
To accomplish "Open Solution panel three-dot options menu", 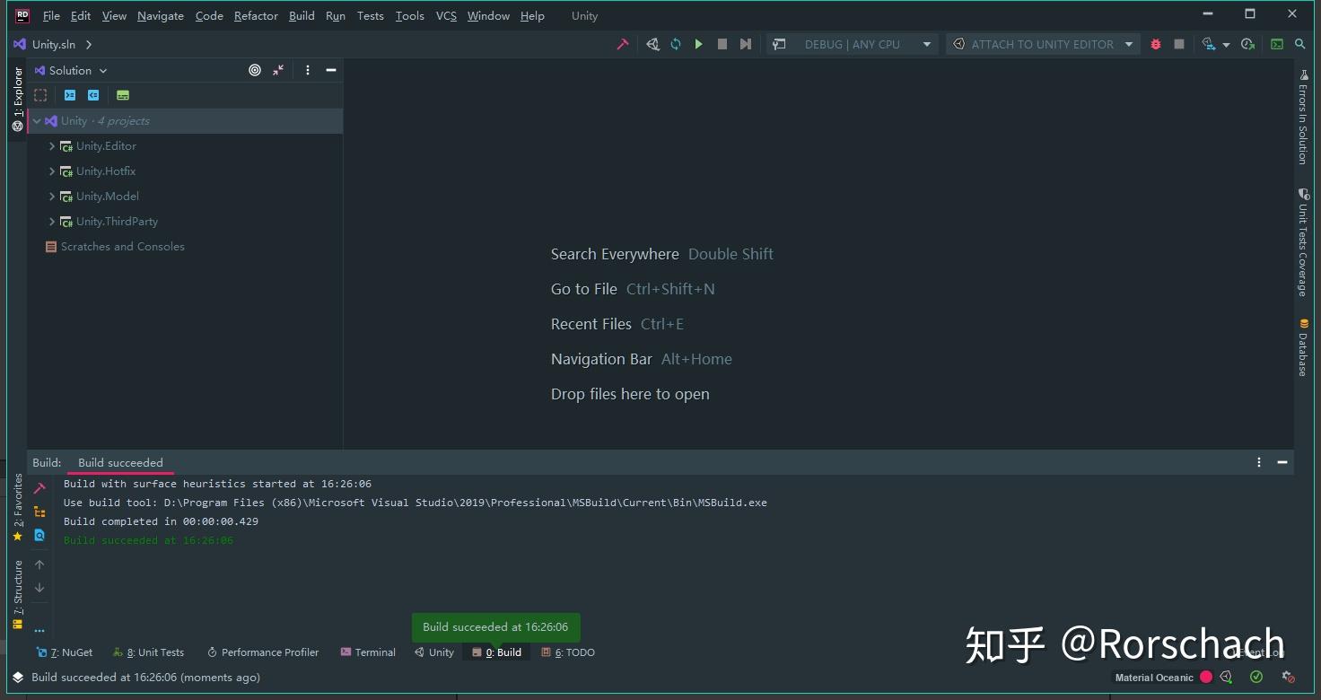I will [x=308, y=70].
